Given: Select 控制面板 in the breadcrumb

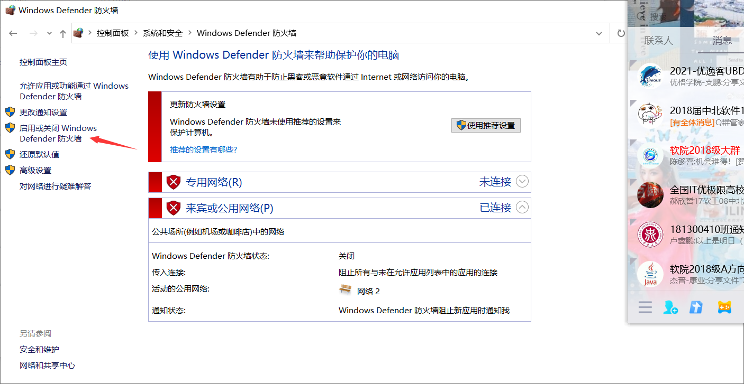Looking at the screenshot, I should point(113,33).
